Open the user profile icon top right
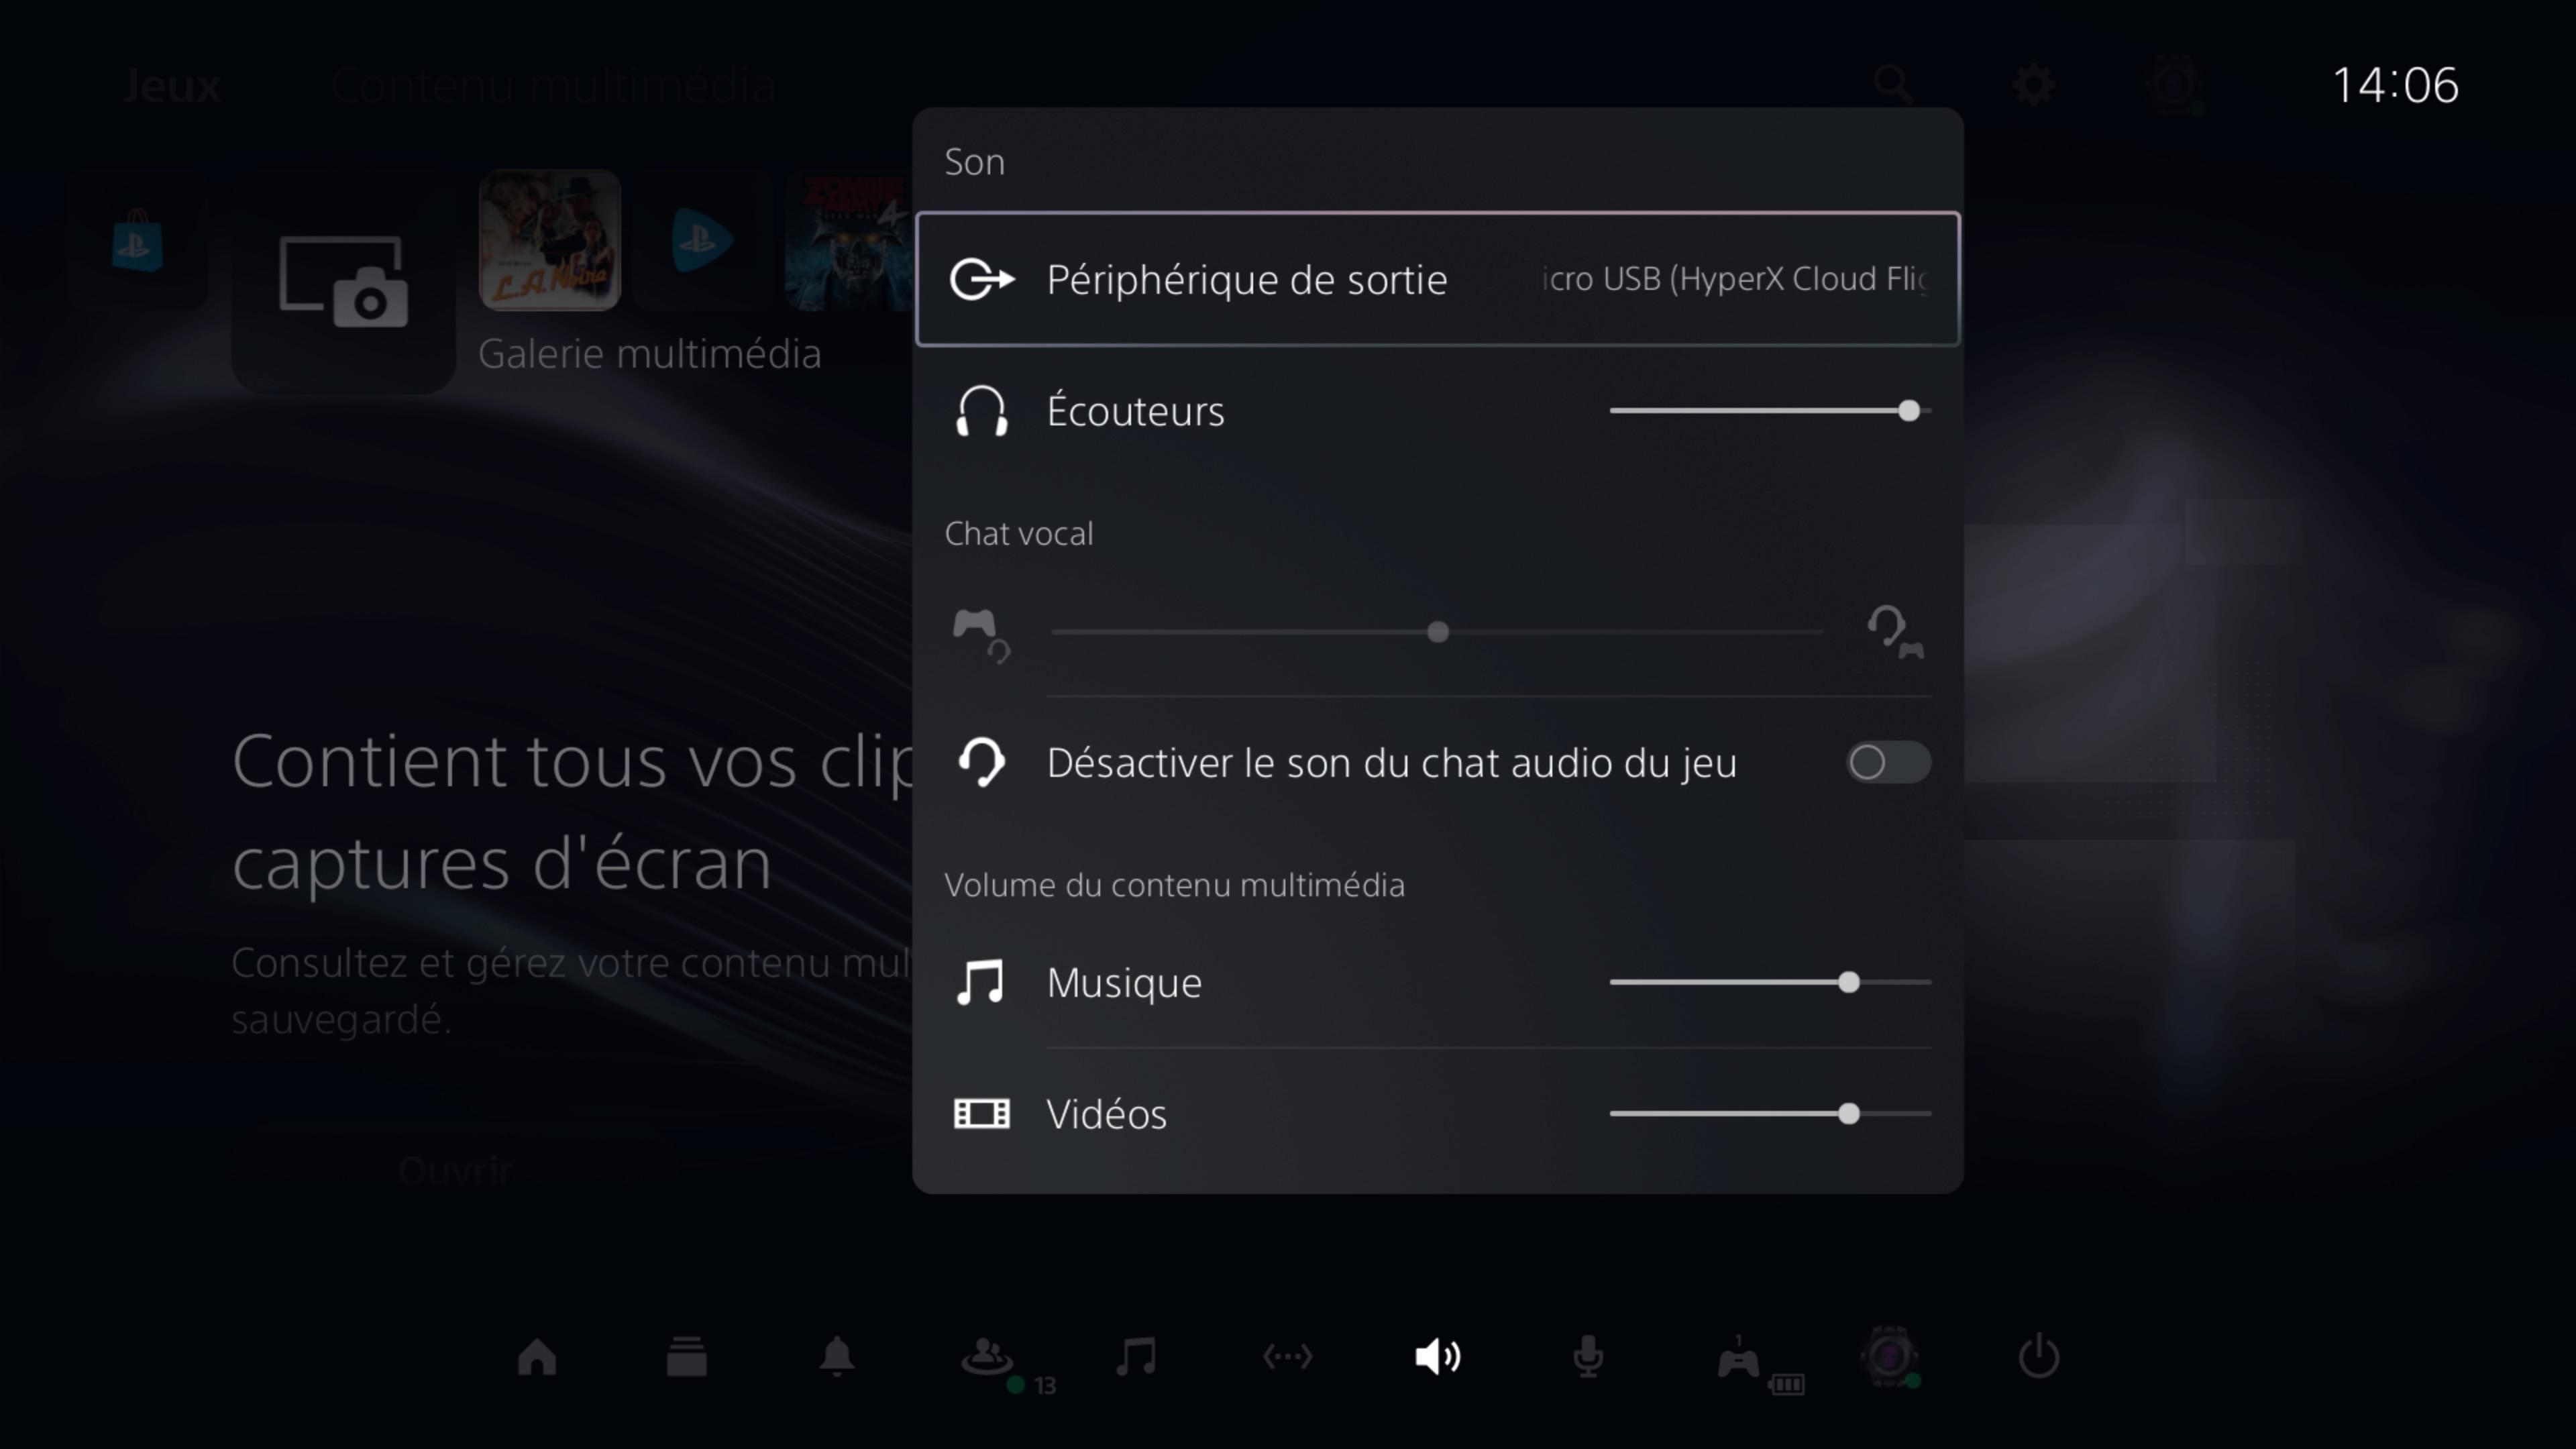 point(2180,85)
